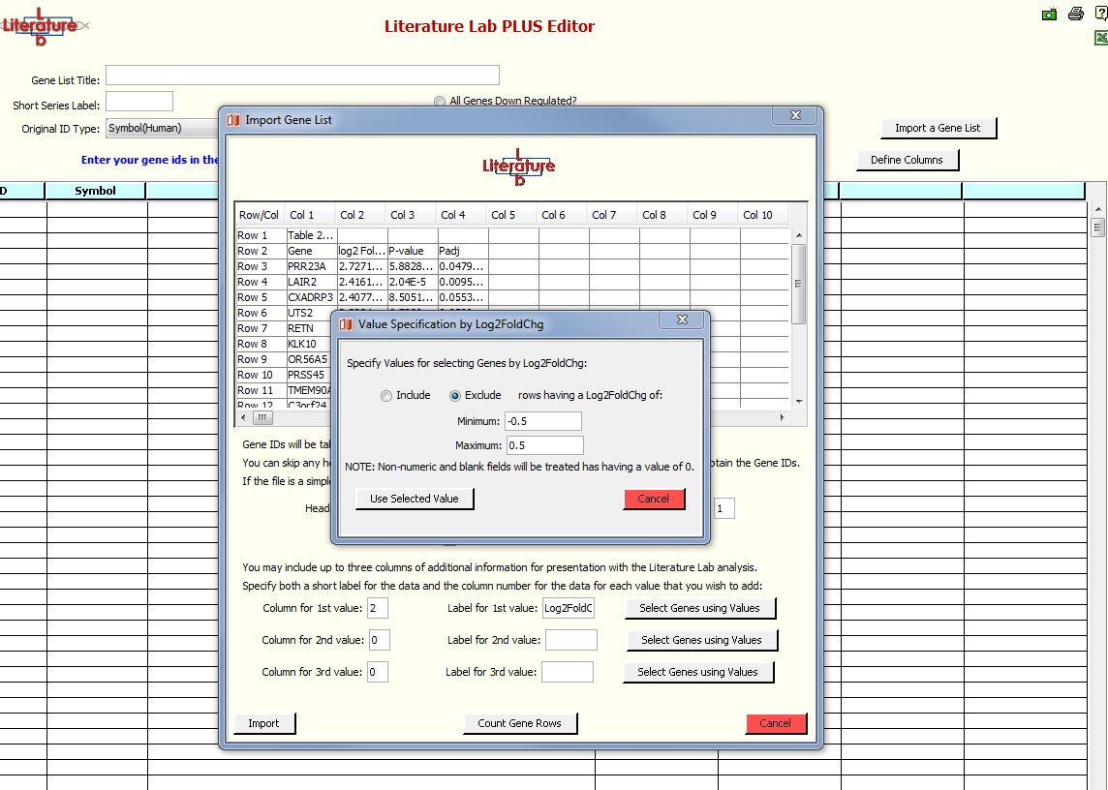Image resolution: width=1108 pixels, height=790 pixels.
Task: Click the preview table's down scroll arrow
Action: [x=799, y=402]
